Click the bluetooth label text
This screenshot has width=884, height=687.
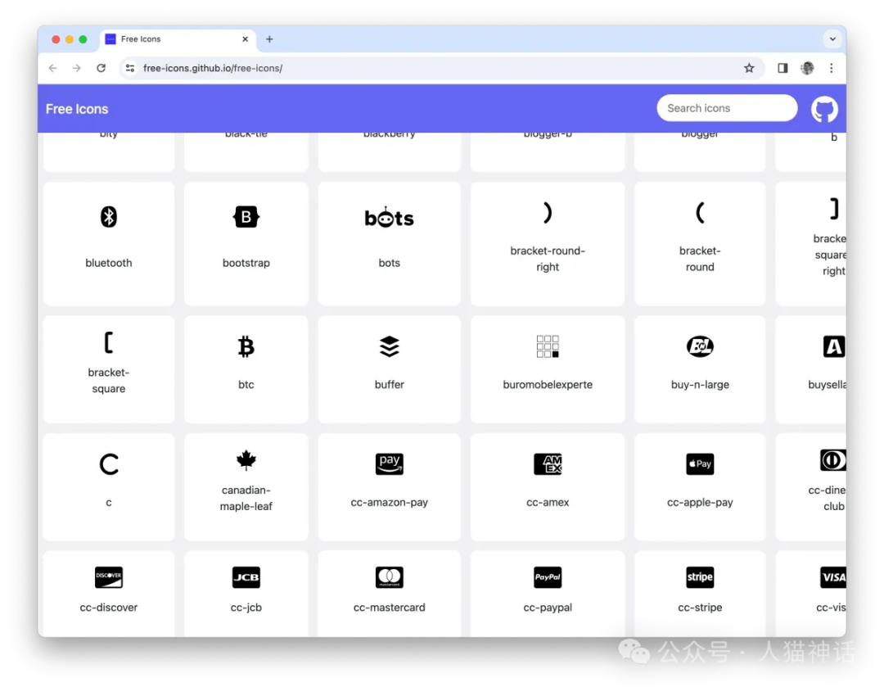tap(109, 263)
